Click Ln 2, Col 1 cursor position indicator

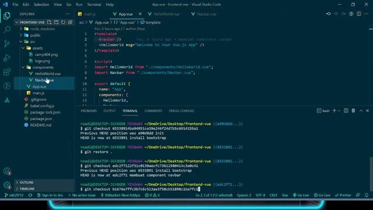[x=214, y=195]
